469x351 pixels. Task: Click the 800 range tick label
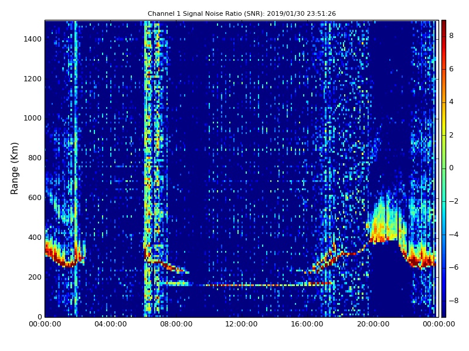pos(35,158)
